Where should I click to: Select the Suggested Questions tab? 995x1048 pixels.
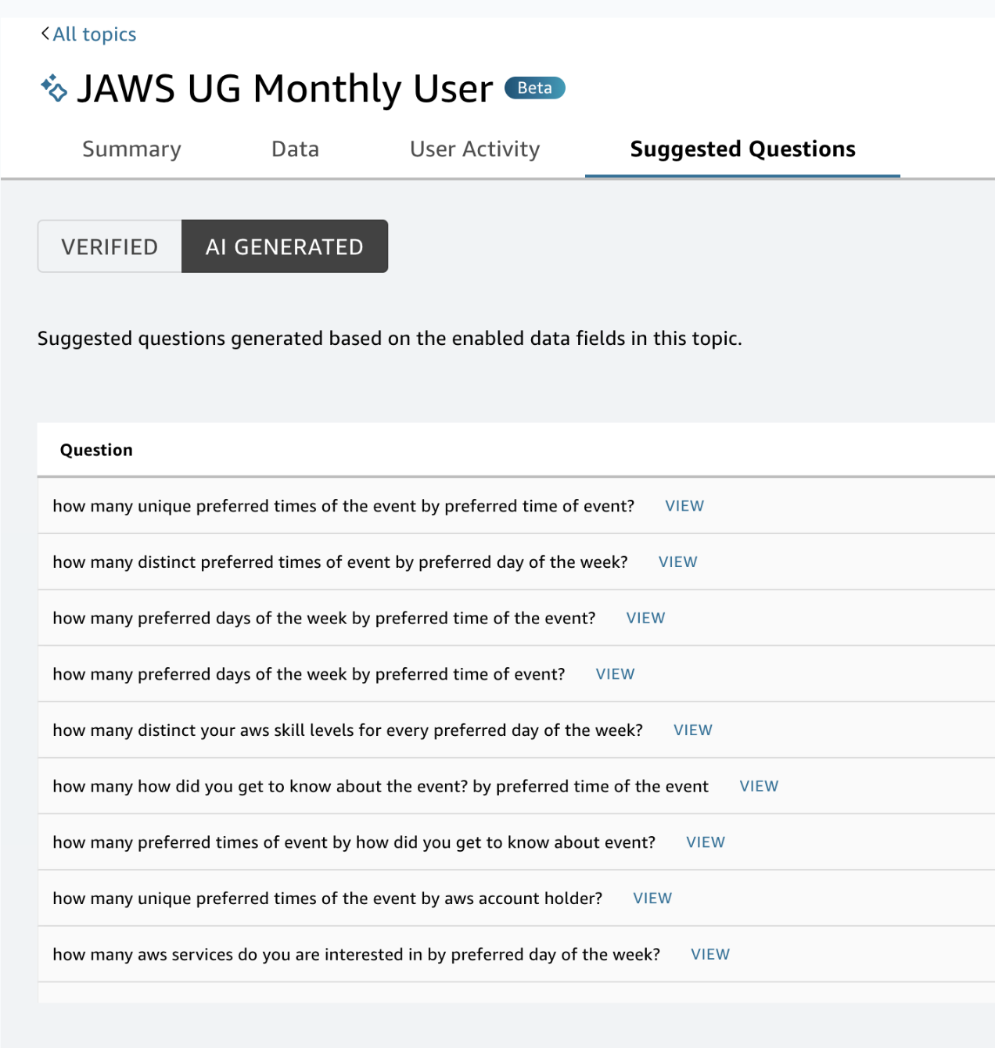pyautogui.click(x=742, y=149)
